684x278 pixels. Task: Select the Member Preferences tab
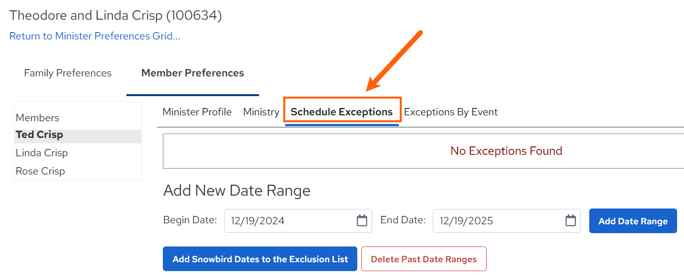click(192, 73)
